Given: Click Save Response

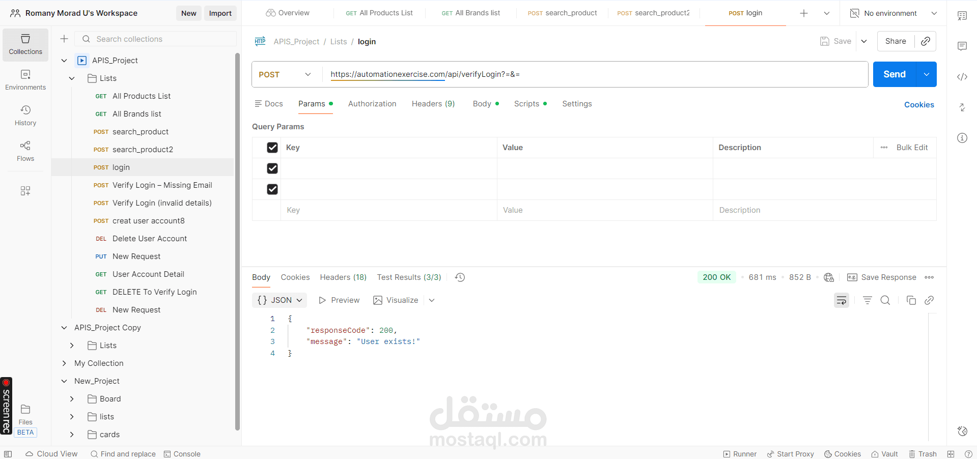Looking at the screenshot, I should pyautogui.click(x=882, y=277).
